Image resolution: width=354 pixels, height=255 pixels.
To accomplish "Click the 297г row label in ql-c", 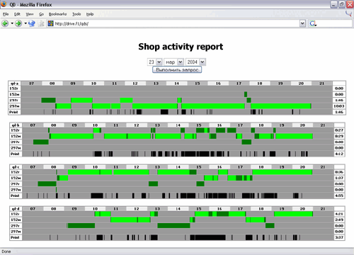I will [16, 184].
